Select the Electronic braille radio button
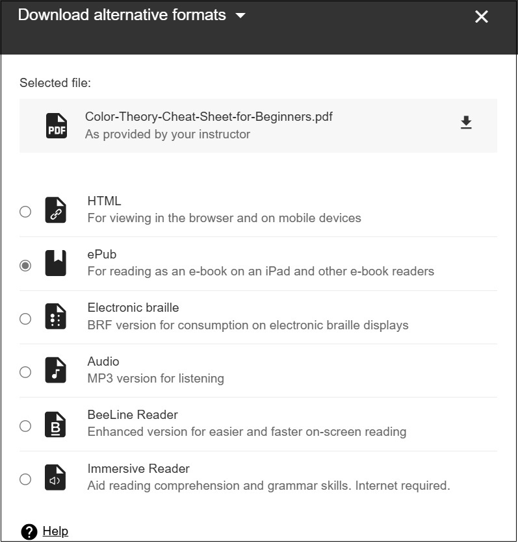This screenshot has height=543, width=518. (25, 319)
